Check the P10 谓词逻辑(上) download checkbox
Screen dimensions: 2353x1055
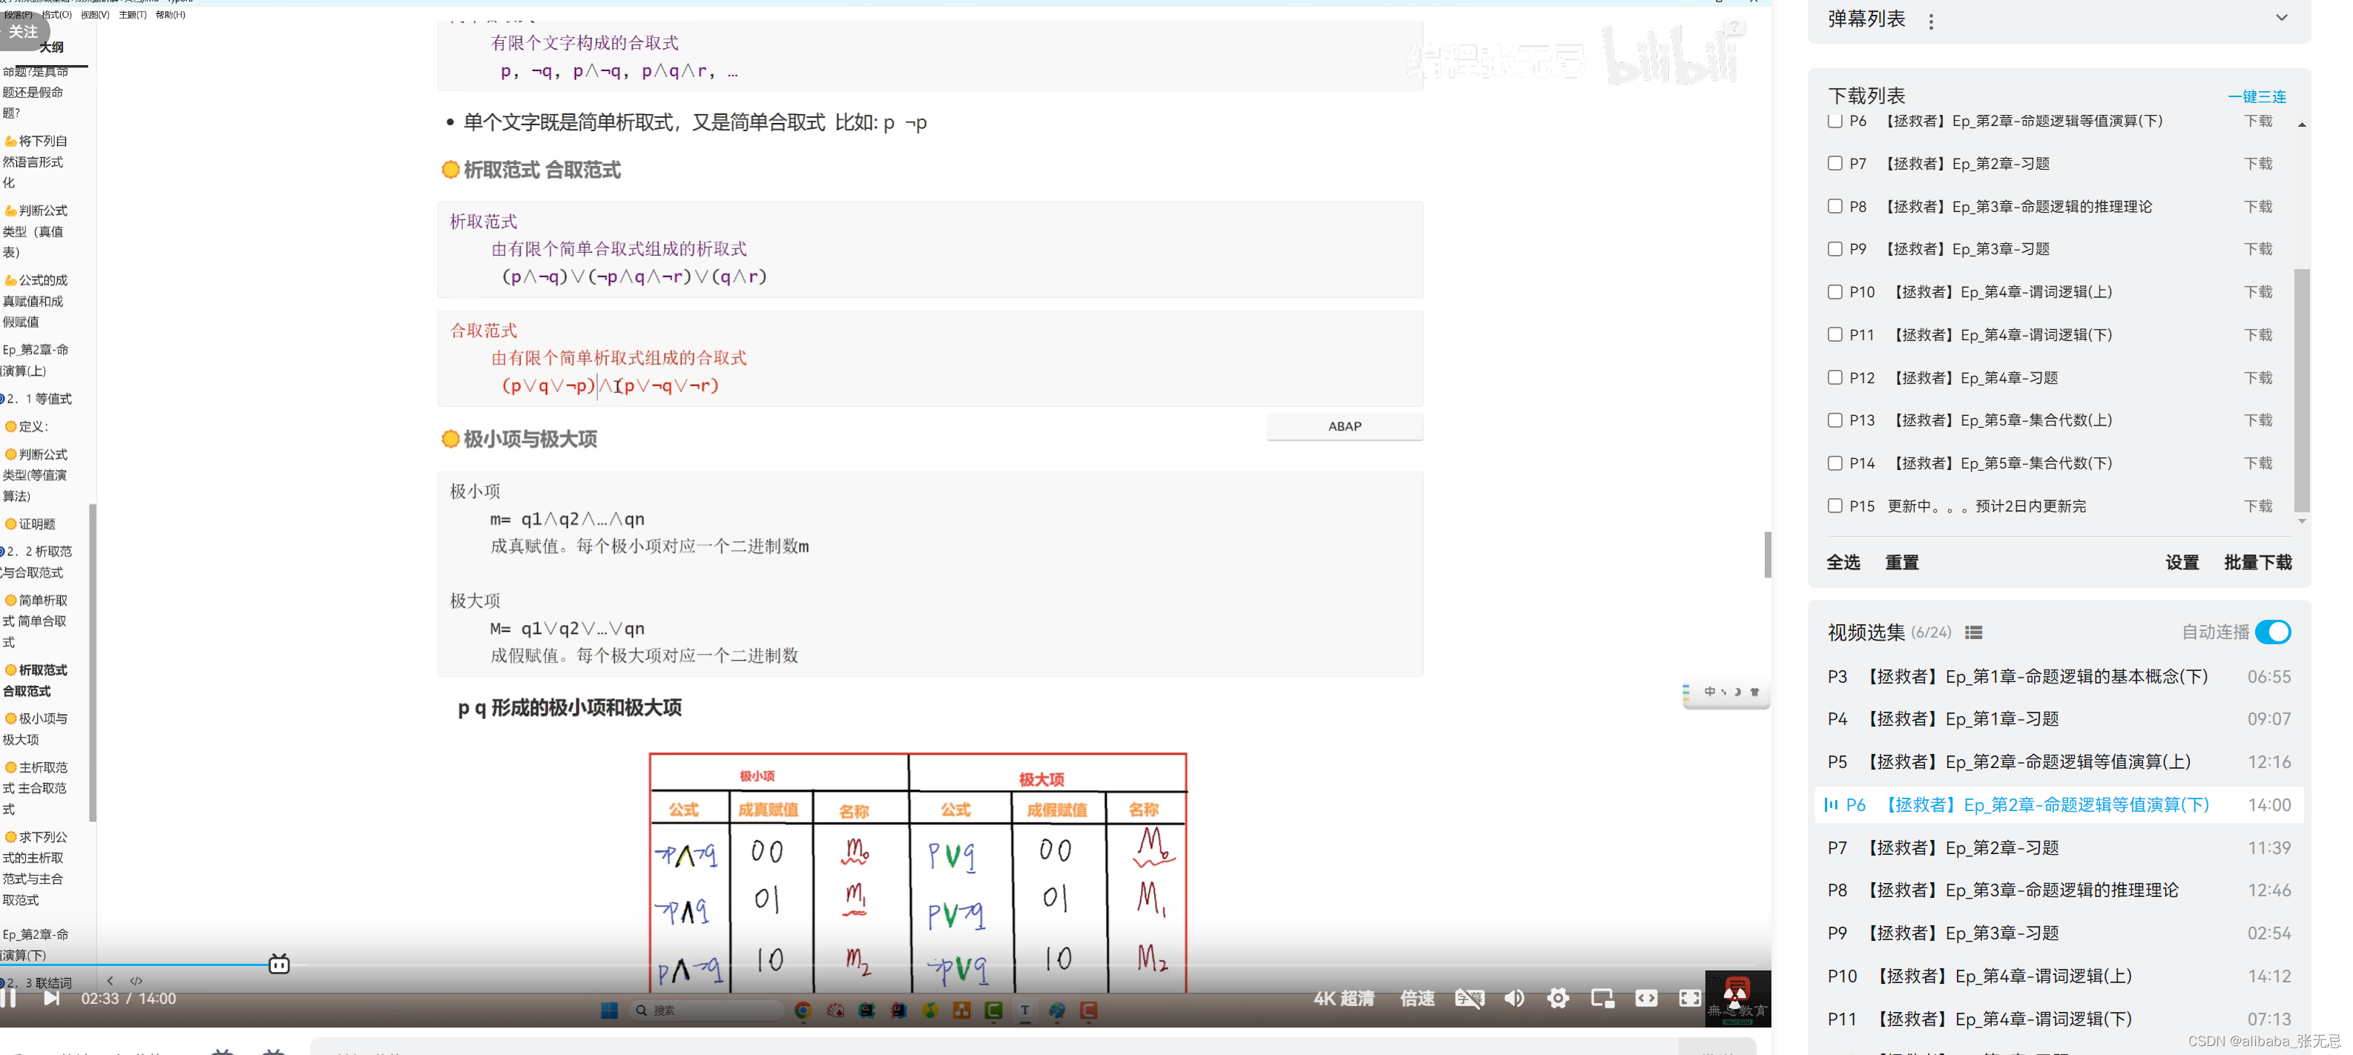tap(1834, 292)
